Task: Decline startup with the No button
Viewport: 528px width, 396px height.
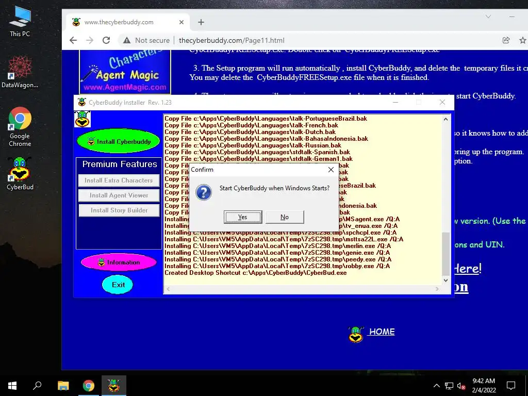Action: [x=285, y=217]
